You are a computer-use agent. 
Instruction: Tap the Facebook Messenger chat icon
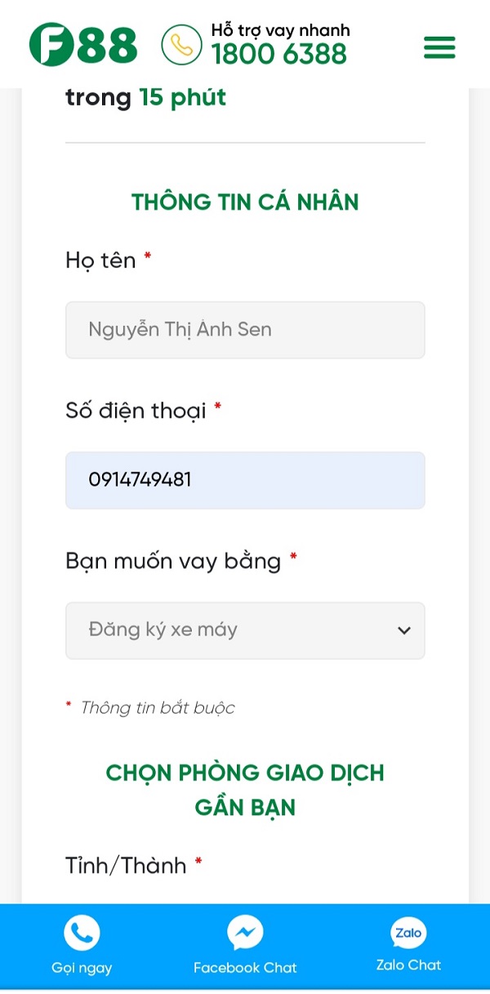tap(245, 933)
